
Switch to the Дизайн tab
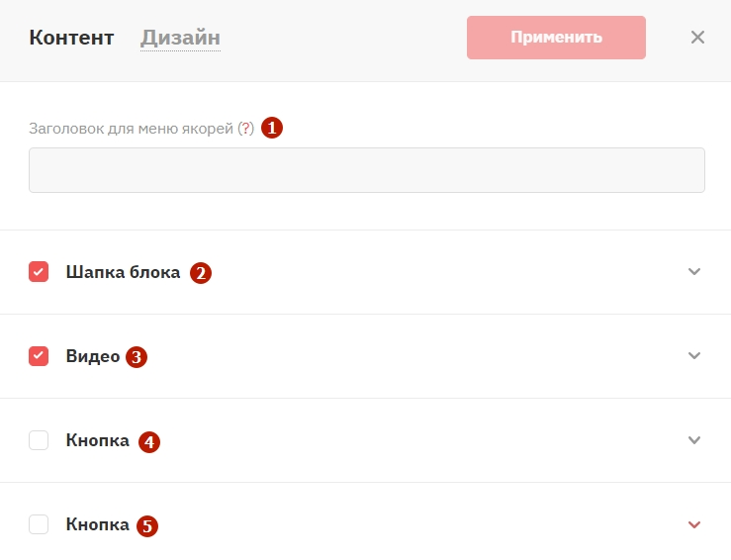(180, 38)
